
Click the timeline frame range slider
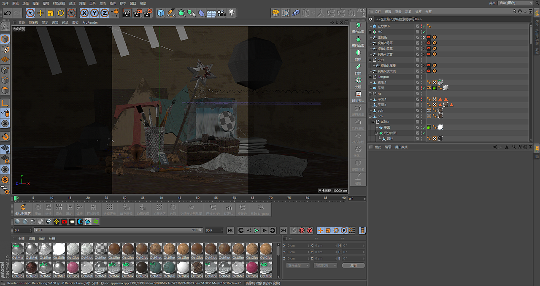pos(118,230)
